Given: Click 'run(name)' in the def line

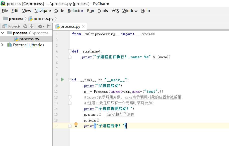Looking at the screenshot, I should (x=92, y=51).
